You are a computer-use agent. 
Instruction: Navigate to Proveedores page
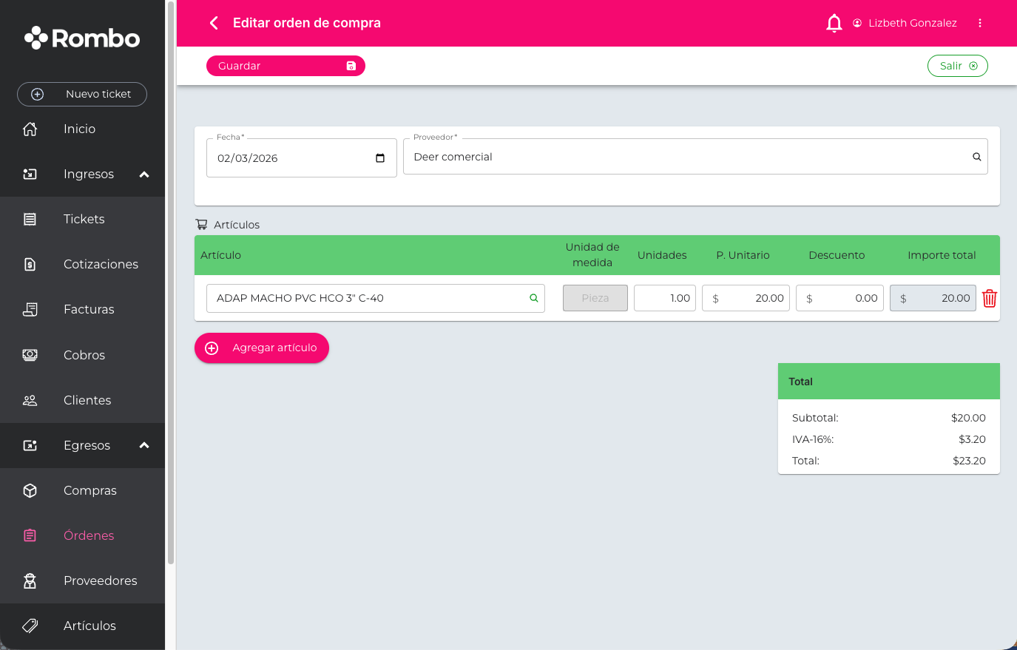100,580
